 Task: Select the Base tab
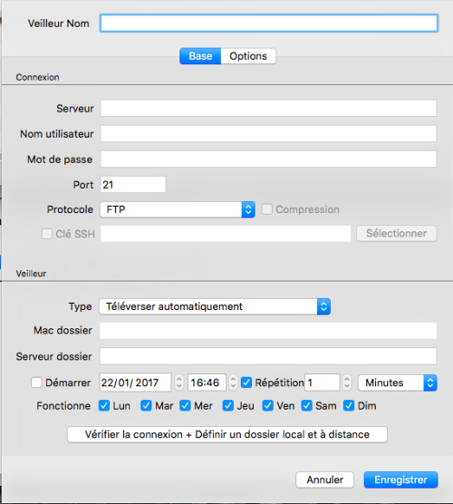pos(200,56)
